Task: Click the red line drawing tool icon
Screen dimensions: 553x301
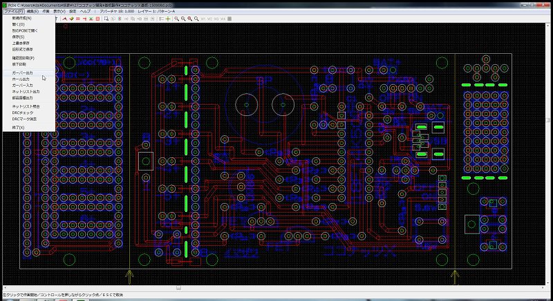Action: [65, 19]
